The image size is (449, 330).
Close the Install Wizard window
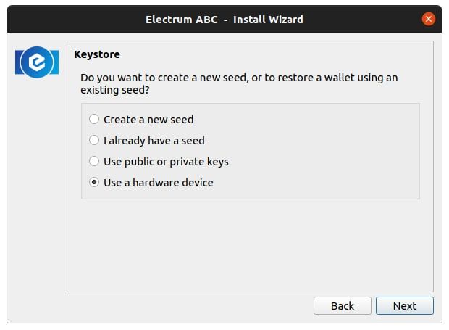(x=429, y=19)
